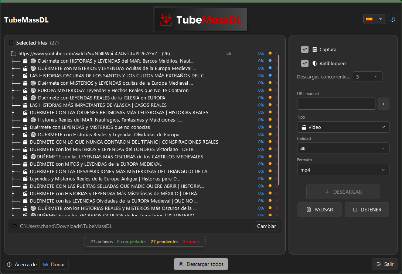Select 'DUÉRMETE con Historias Reales y Leyendas Olvidadas'
Screen dimensions: 402x274
coord(144,135)
